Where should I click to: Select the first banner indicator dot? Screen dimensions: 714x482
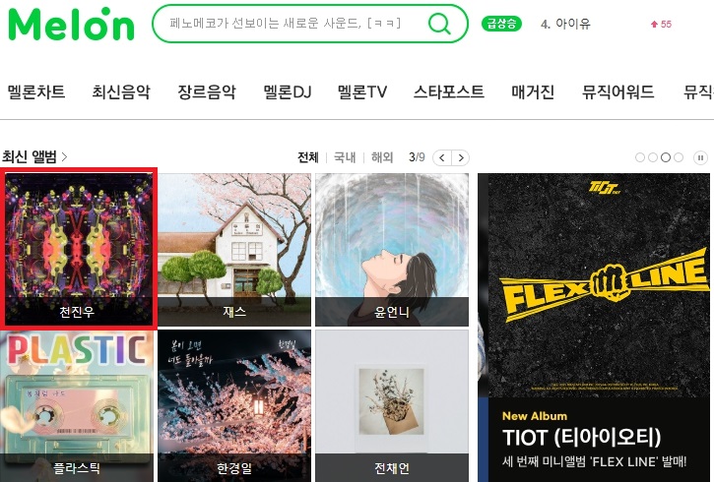[640, 157]
